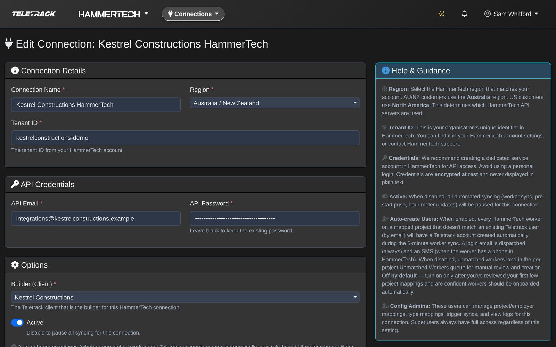
Task: Open the Builder (Client) dropdown
Action: [x=185, y=297]
